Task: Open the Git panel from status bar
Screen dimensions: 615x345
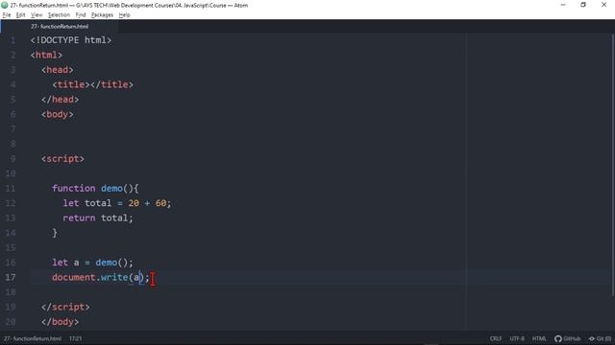Action: (600, 338)
